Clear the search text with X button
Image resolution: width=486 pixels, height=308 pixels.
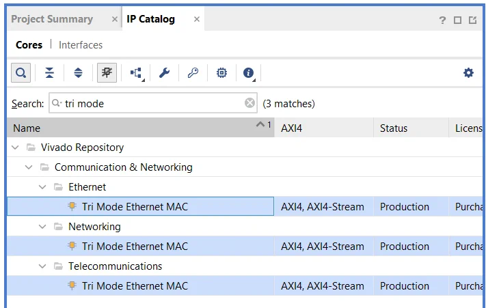coord(249,102)
